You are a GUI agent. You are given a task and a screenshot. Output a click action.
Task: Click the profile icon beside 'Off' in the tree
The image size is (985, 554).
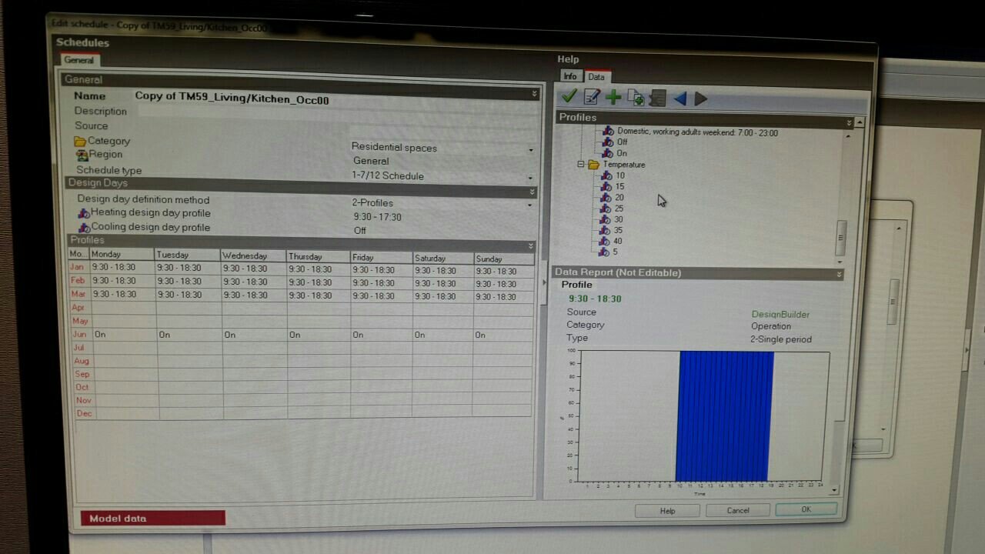point(609,142)
